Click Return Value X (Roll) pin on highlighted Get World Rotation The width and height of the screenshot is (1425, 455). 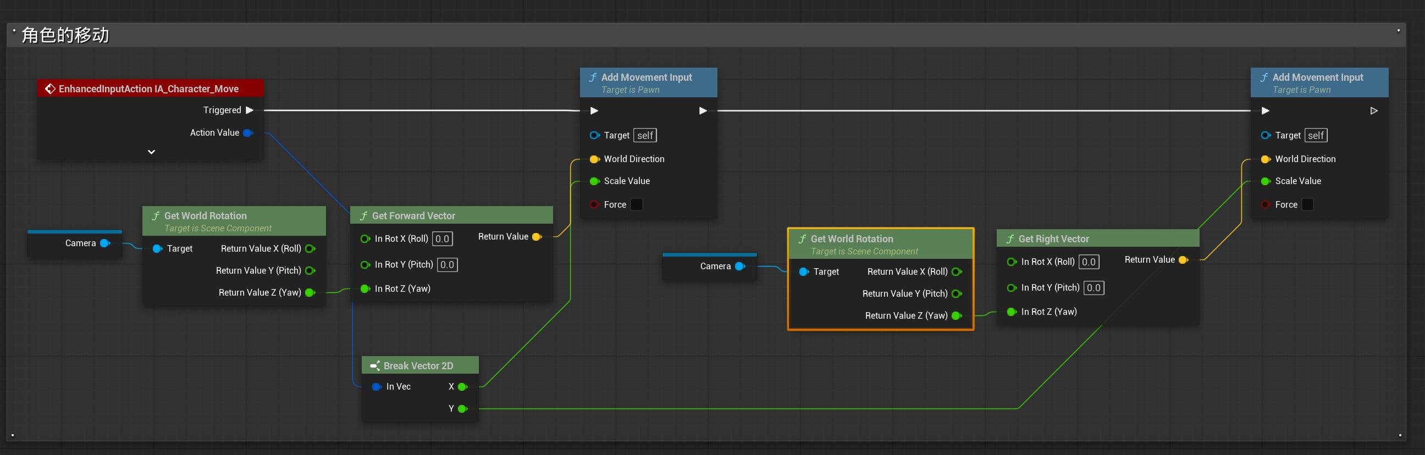point(957,272)
